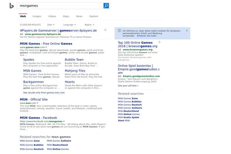Click bottom related search MSN Games Deutsch
The width and height of the screenshot is (231, 154).
[x=32, y=149]
